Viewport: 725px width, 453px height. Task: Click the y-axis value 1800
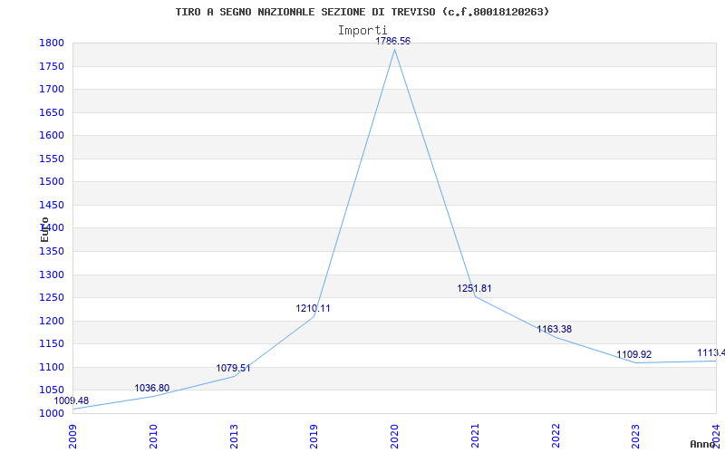pos(52,43)
